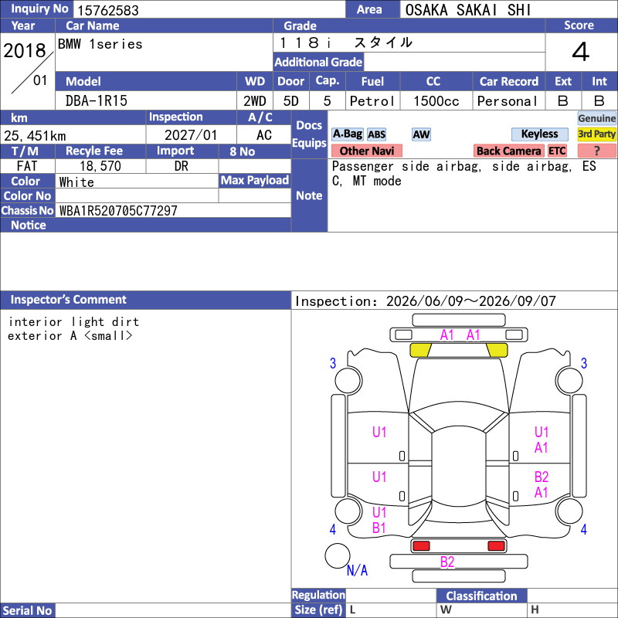Click the gray Genuine badge
Viewport: 618px width, 618px height.
coord(596,118)
